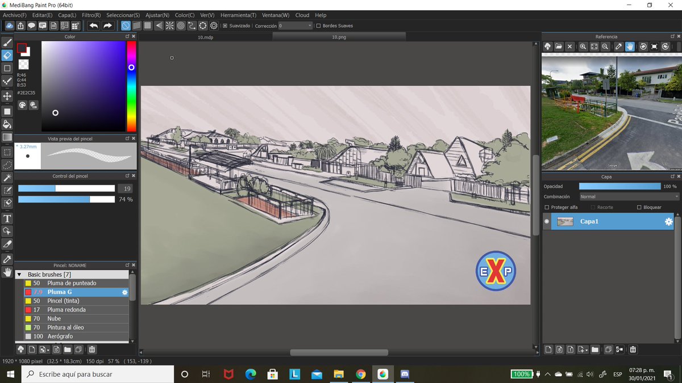Select the Text tool
Screen dimensions: 682x383
point(7,218)
